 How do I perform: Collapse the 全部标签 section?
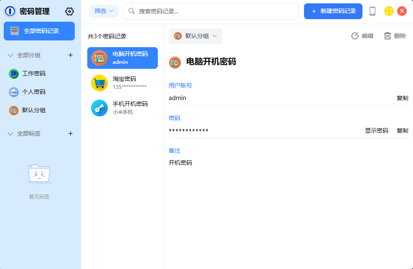tap(11, 133)
